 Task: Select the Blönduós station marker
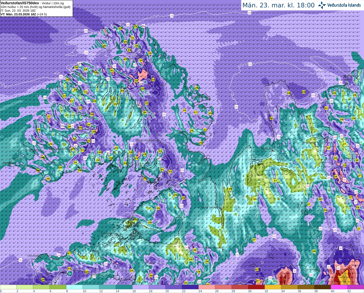[x=272, y=150]
